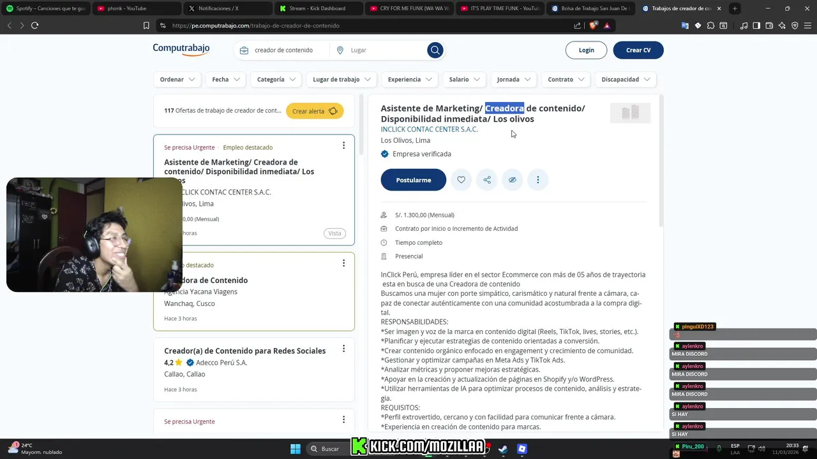Open a new browser tab with plus
Screen dimensions: 817x459
tap(735, 8)
